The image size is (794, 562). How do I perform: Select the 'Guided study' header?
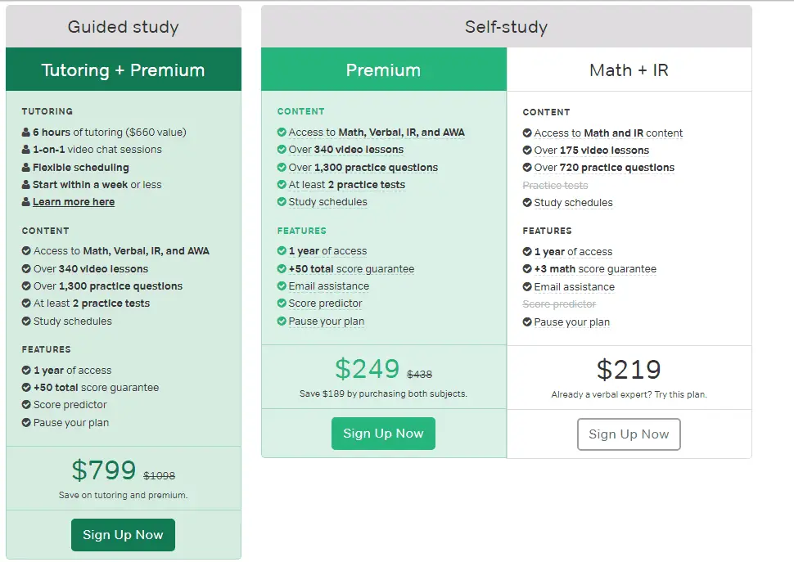pos(123,26)
